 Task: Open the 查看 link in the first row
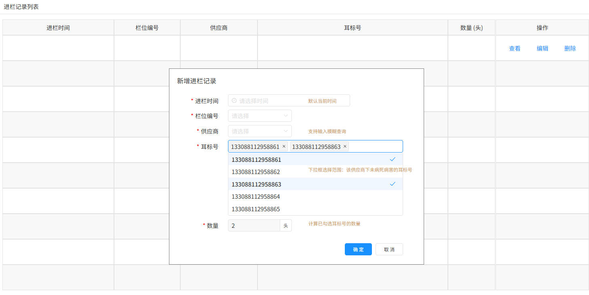pos(515,49)
